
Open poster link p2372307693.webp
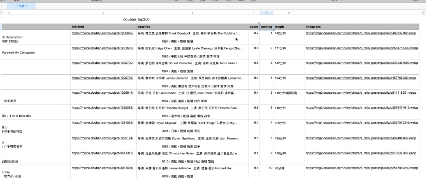[362, 63]
